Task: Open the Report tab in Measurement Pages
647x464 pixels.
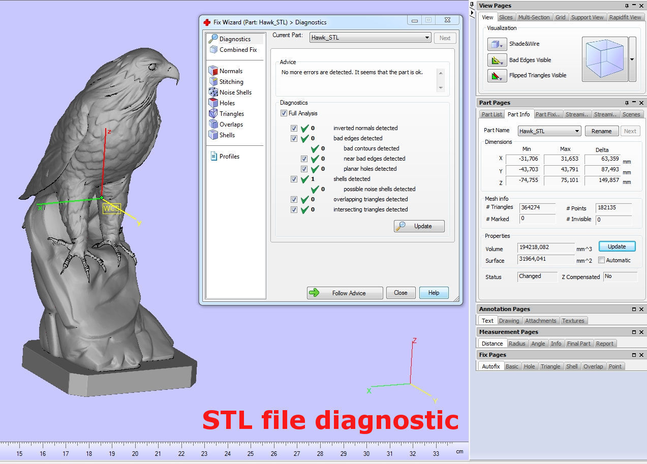Action: pyautogui.click(x=605, y=344)
